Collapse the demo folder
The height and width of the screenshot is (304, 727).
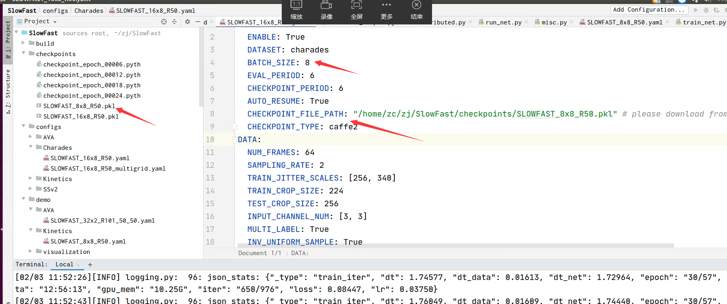[x=23, y=199]
